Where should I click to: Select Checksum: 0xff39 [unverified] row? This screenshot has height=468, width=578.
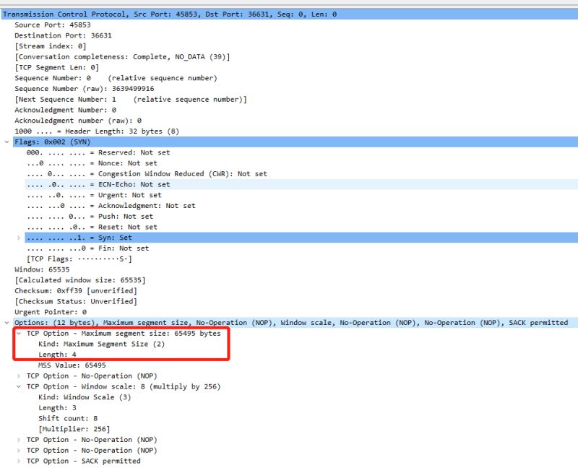[x=76, y=291]
